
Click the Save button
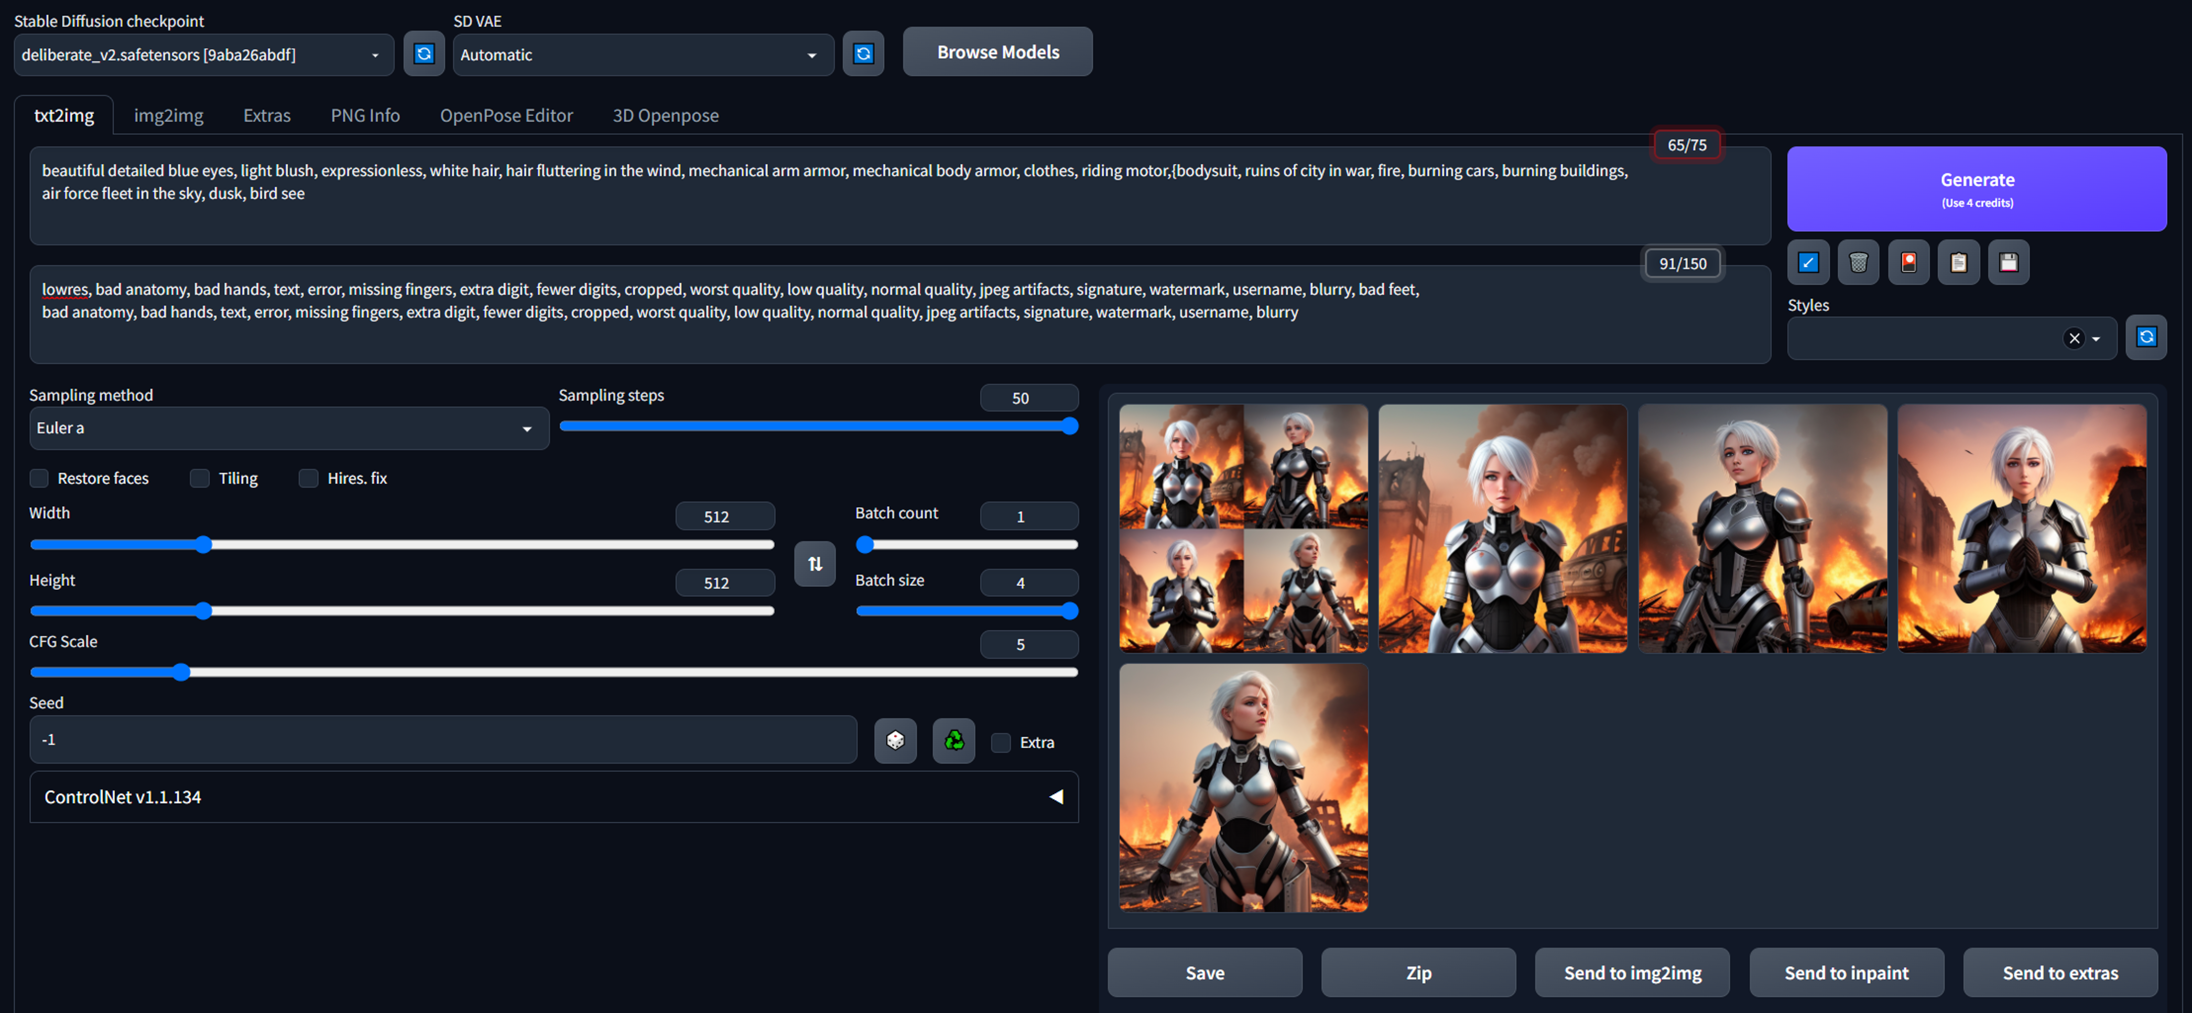tap(1205, 972)
